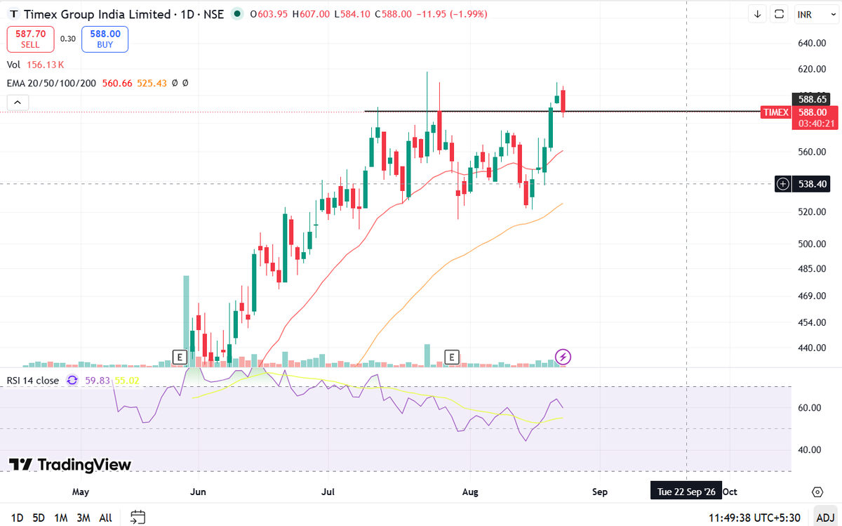Click the yellow RSI average value 55.02
The image size is (842, 526).
pos(127,380)
